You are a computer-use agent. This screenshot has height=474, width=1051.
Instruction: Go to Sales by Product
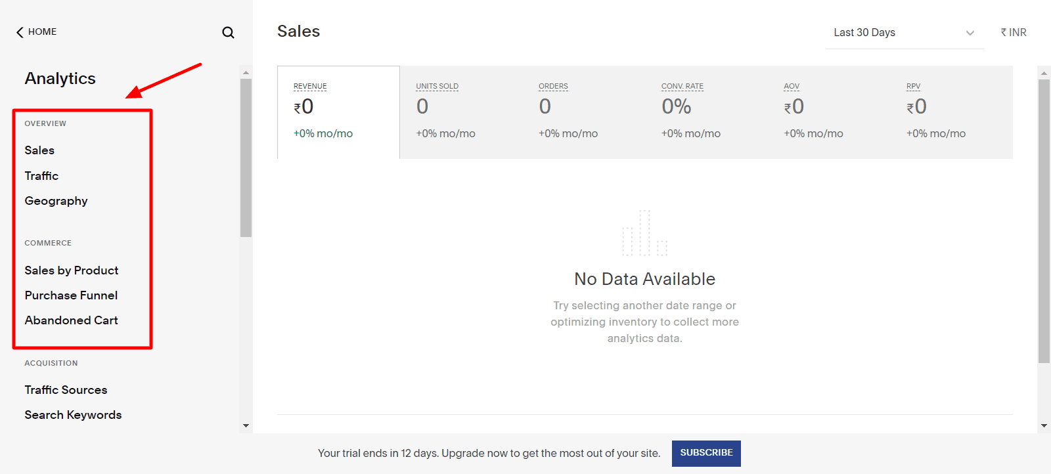pos(72,270)
